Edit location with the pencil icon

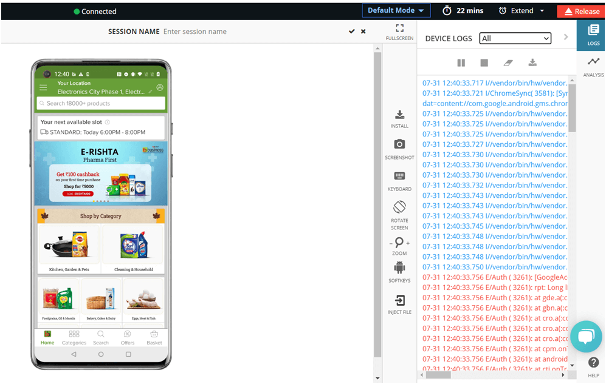(x=150, y=92)
